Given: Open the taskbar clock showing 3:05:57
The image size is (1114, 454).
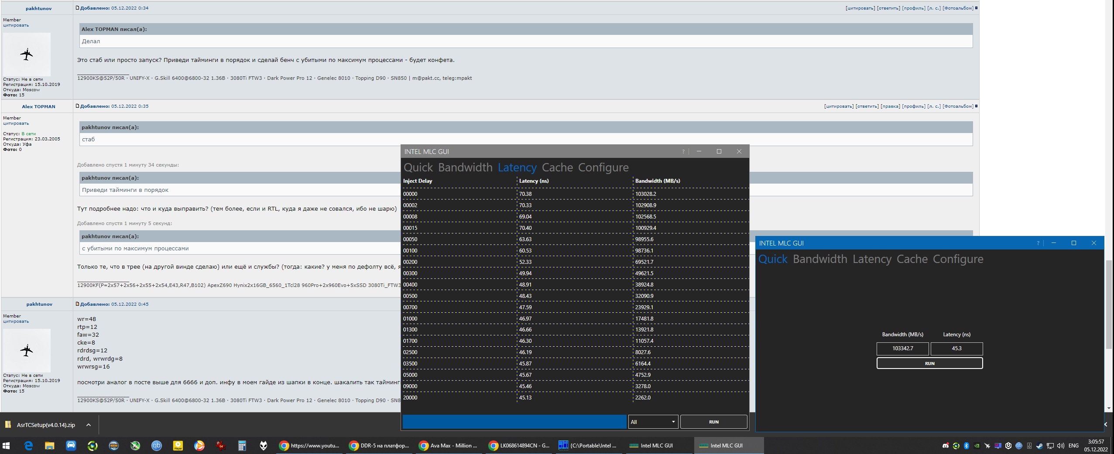Looking at the screenshot, I should pyautogui.click(x=1096, y=445).
